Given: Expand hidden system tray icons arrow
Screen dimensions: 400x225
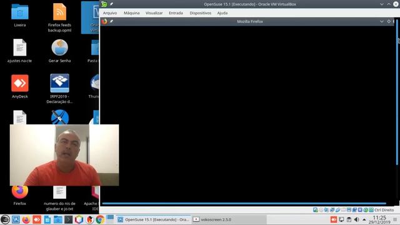Looking at the screenshot, I should (364, 219).
